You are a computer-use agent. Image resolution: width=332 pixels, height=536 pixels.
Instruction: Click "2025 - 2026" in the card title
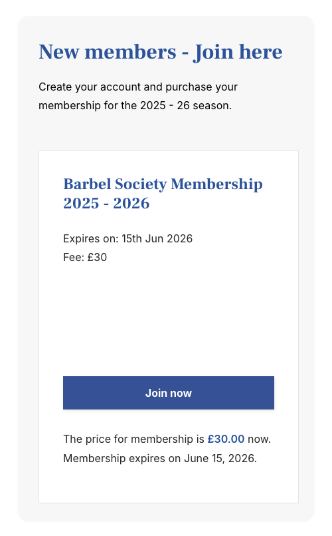pos(106,203)
